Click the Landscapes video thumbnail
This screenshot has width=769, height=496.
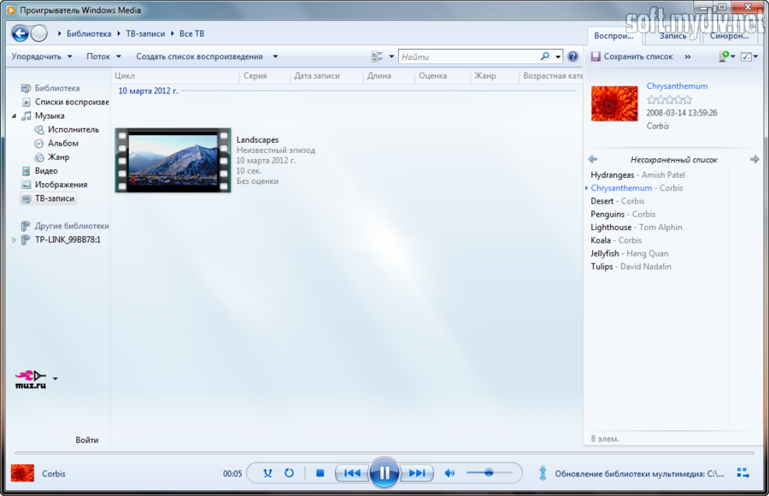pos(173,160)
